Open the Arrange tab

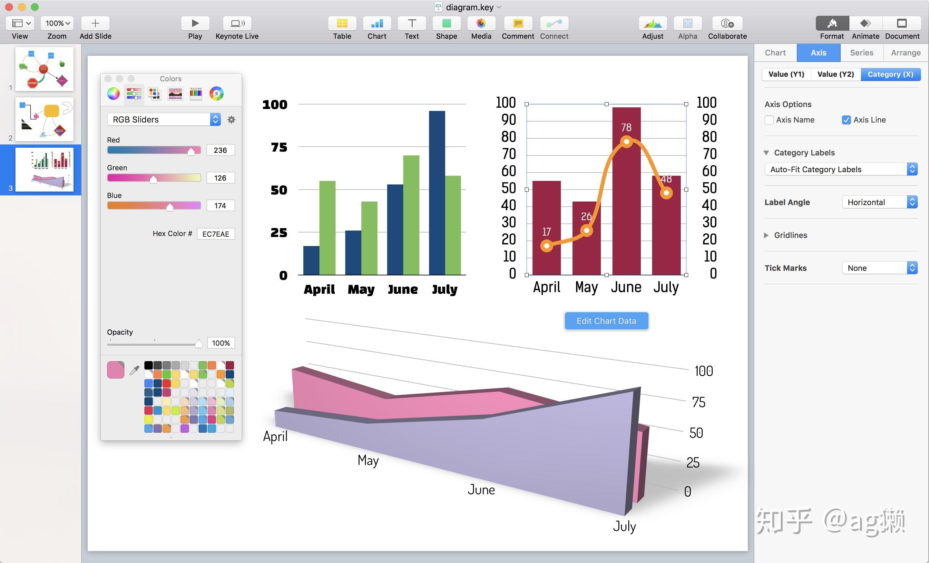coord(905,53)
